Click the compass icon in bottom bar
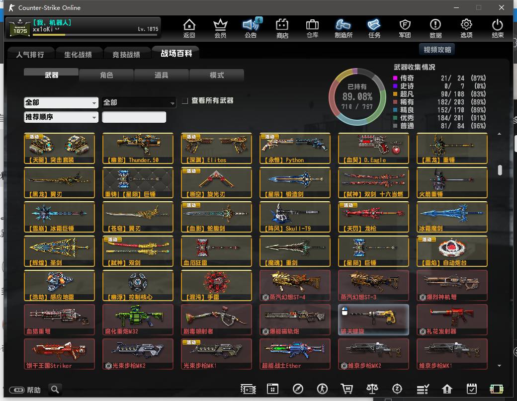This screenshot has height=401, width=517. pyautogui.click(x=298, y=389)
